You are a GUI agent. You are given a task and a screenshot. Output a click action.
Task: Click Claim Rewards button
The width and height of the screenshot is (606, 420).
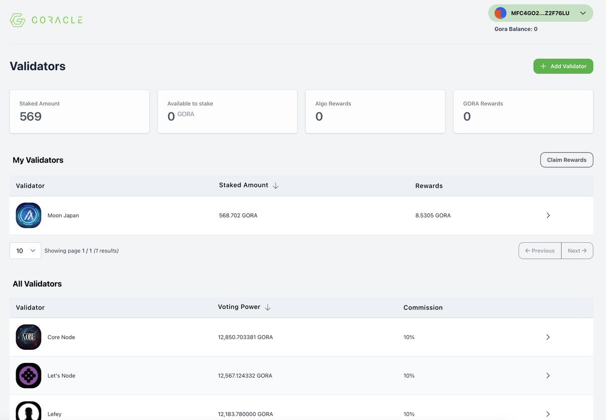tap(567, 160)
